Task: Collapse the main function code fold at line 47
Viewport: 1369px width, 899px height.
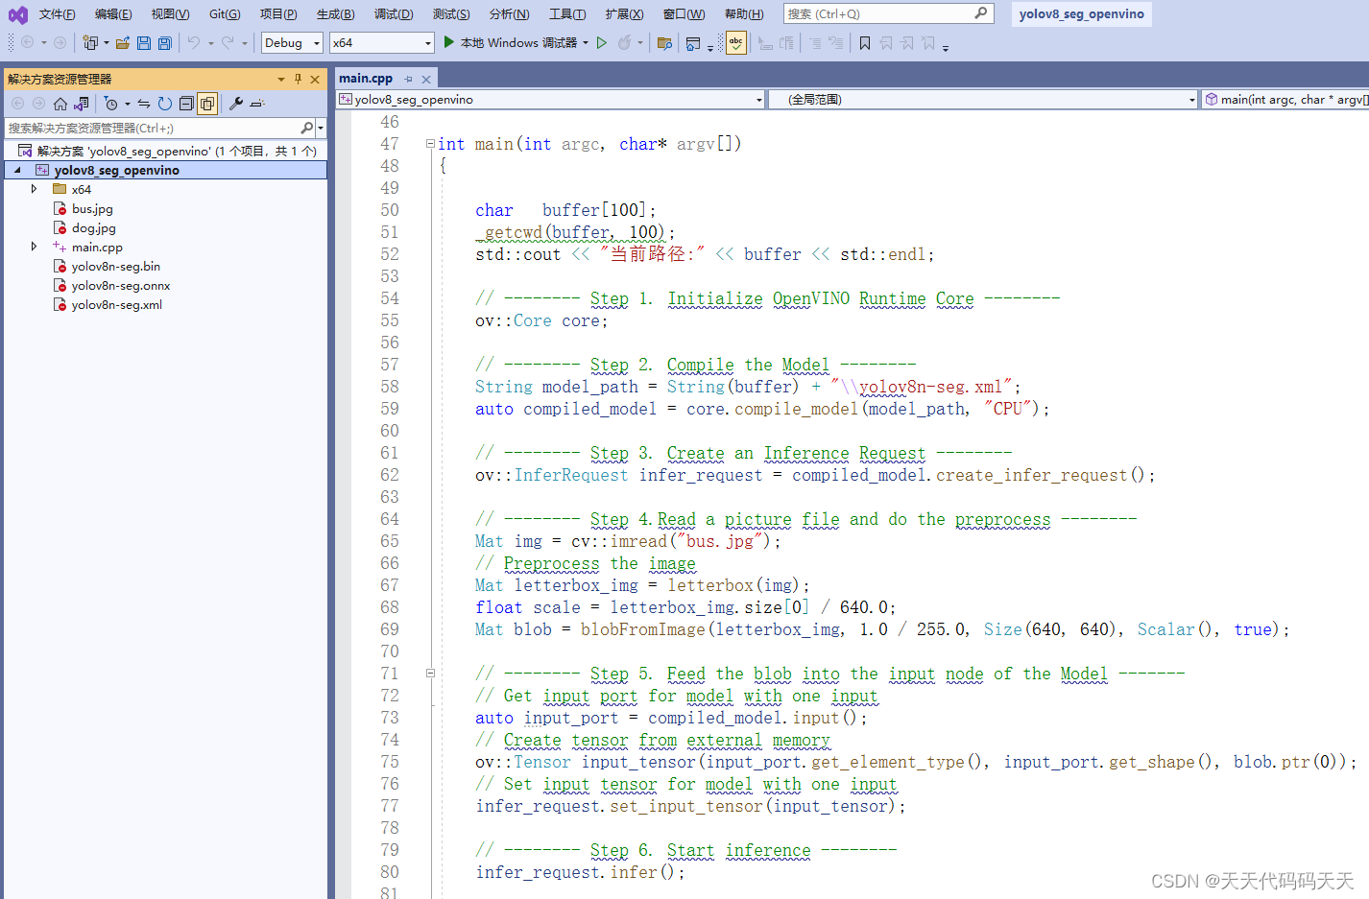Action: [x=430, y=144]
